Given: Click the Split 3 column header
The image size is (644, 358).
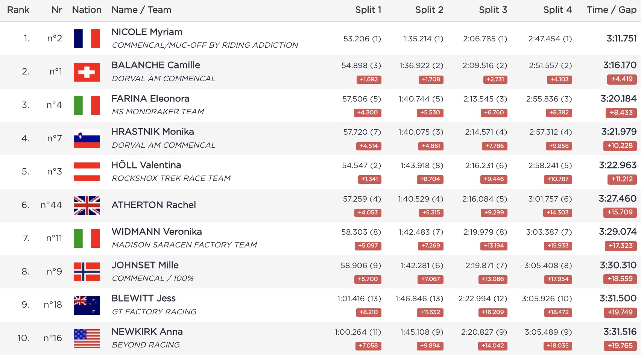Looking at the screenshot, I should click(x=493, y=10).
